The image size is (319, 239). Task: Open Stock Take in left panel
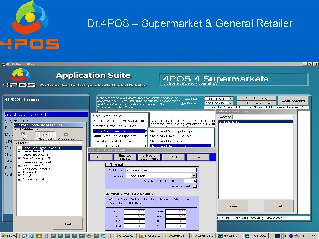tap(17, 121)
